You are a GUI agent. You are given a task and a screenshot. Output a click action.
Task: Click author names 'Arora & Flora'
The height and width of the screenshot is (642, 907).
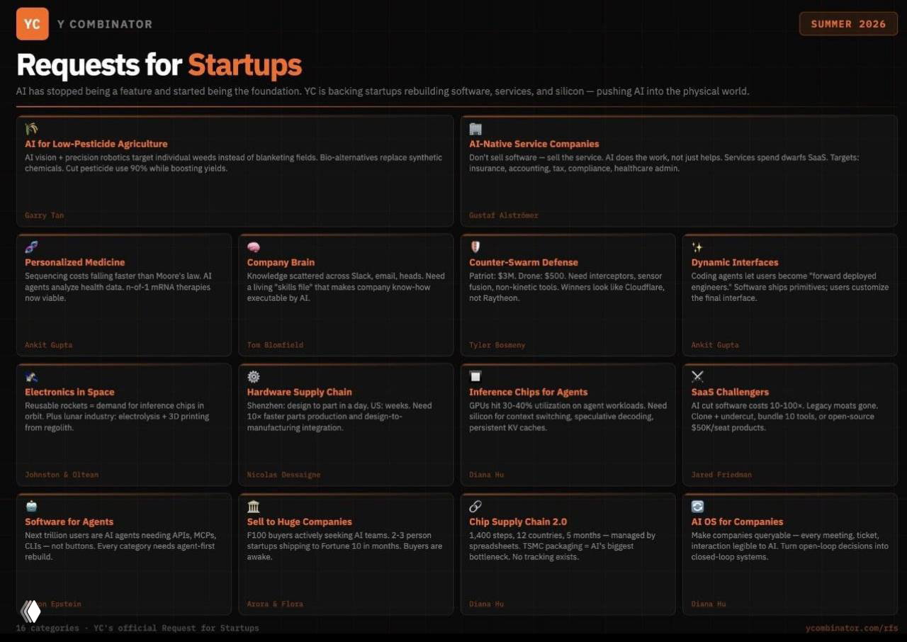tap(275, 604)
